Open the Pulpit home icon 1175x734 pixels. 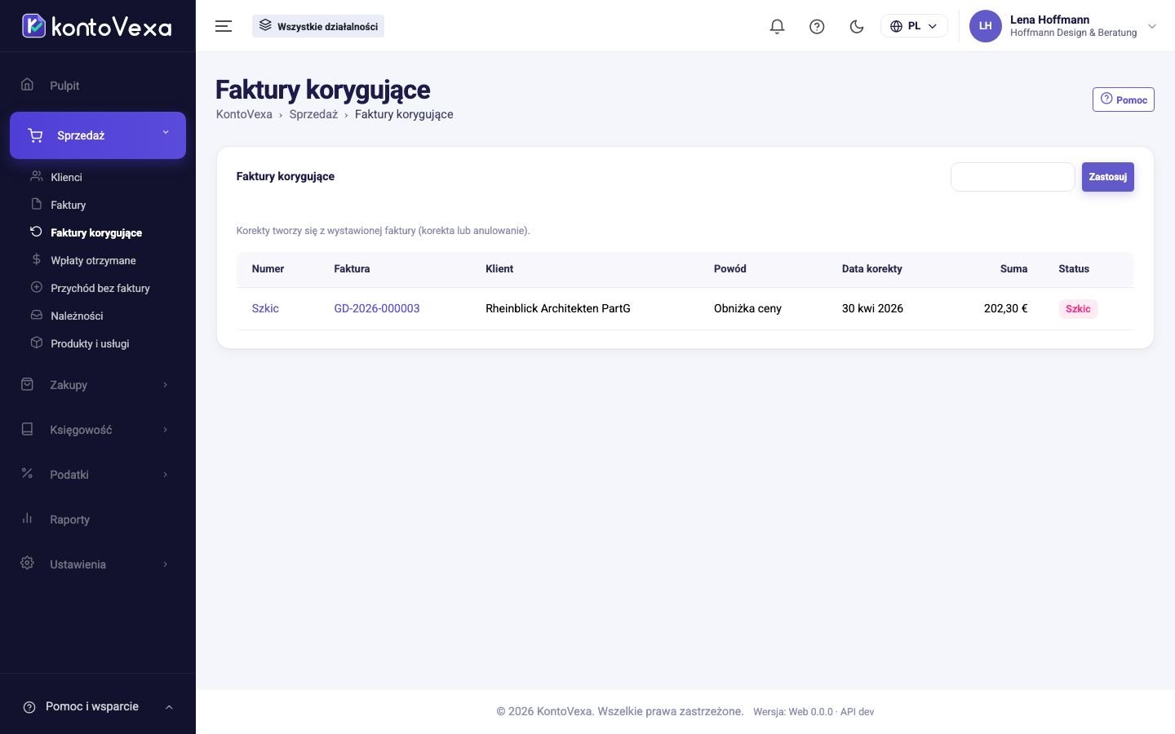pos(27,85)
